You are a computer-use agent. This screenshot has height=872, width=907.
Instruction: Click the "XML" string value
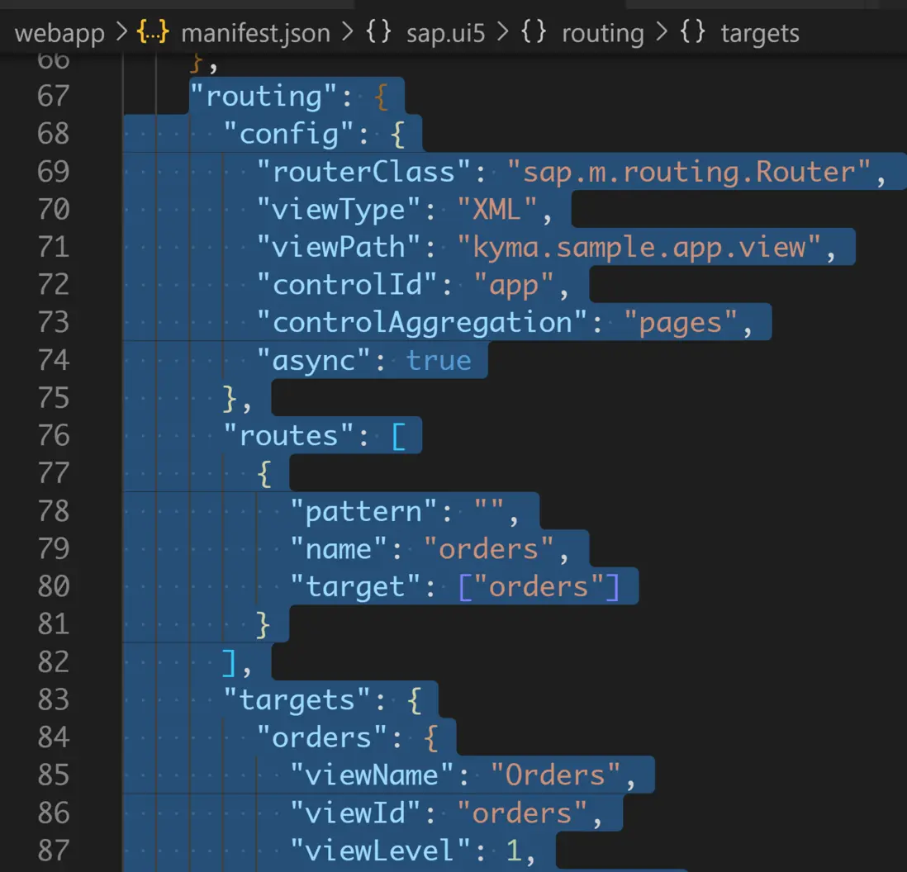(497, 209)
